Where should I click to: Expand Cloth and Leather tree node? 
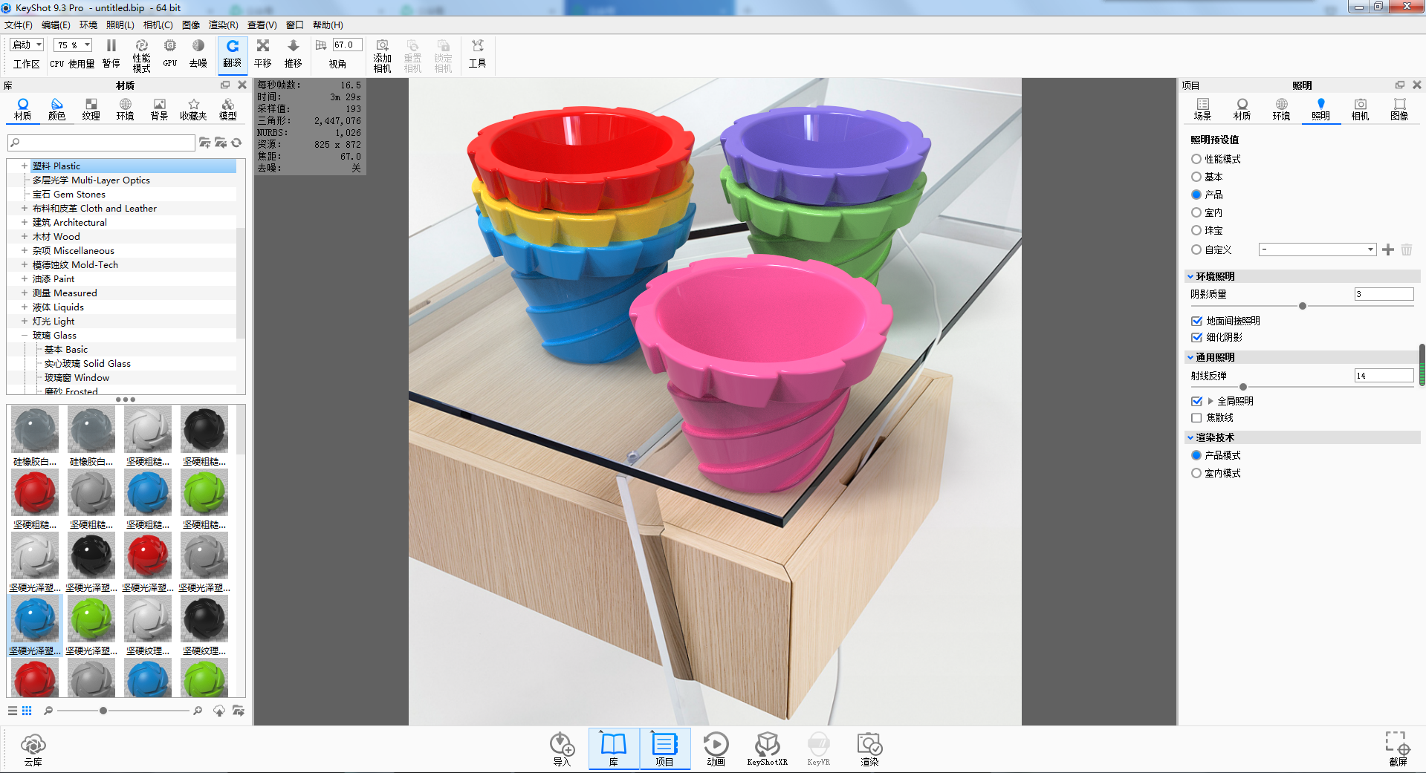coord(24,208)
